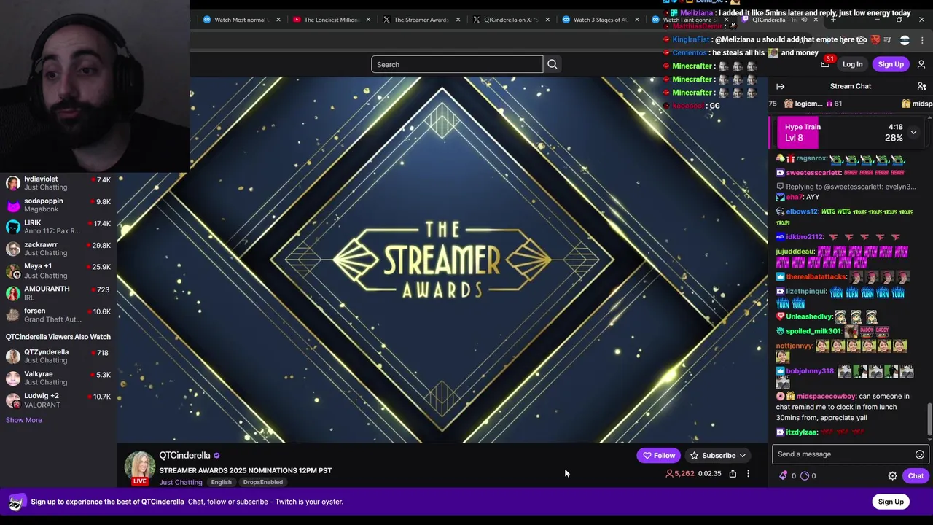This screenshot has height=525, width=933.
Task: Switch to Watch Most normal tab
Action: click(x=241, y=20)
